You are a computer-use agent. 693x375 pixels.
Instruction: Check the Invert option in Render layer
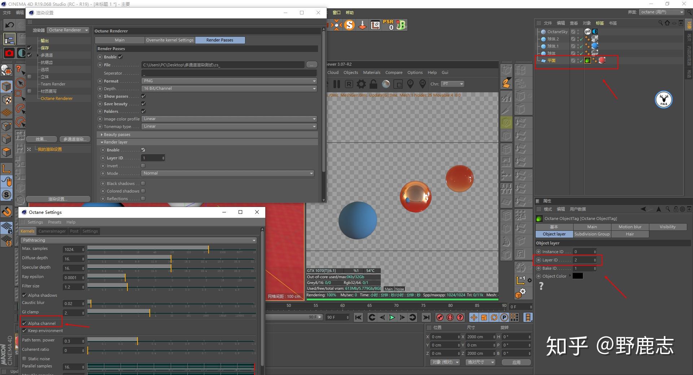pyautogui.click(x=143, y=166)
